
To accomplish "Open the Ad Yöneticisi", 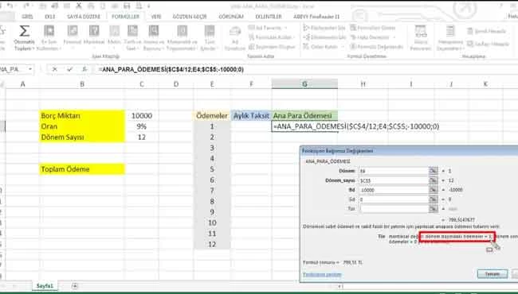I will click(235, 37).
